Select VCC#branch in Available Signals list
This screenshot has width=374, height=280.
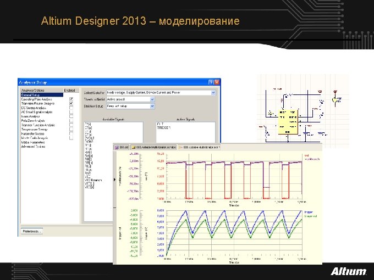94,180
